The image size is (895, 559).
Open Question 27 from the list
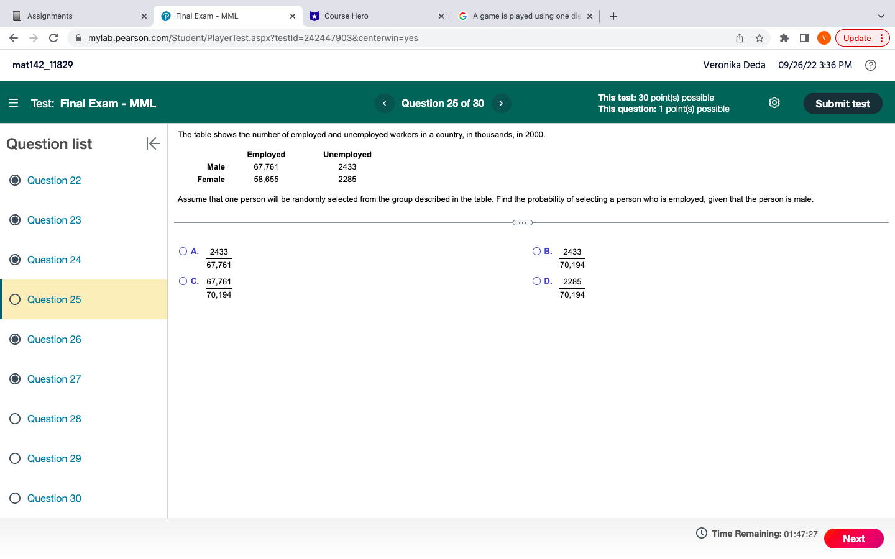pos(54,379)
